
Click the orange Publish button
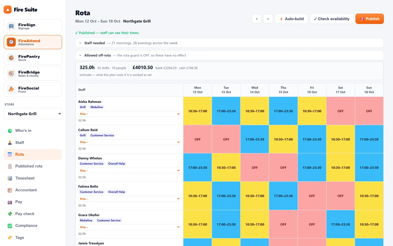click(x=370, y=19)
